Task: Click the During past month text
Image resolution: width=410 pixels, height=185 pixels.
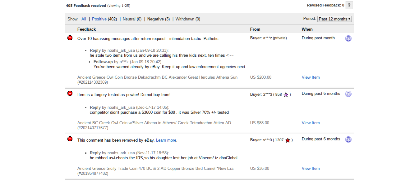Action: point(318,38)
